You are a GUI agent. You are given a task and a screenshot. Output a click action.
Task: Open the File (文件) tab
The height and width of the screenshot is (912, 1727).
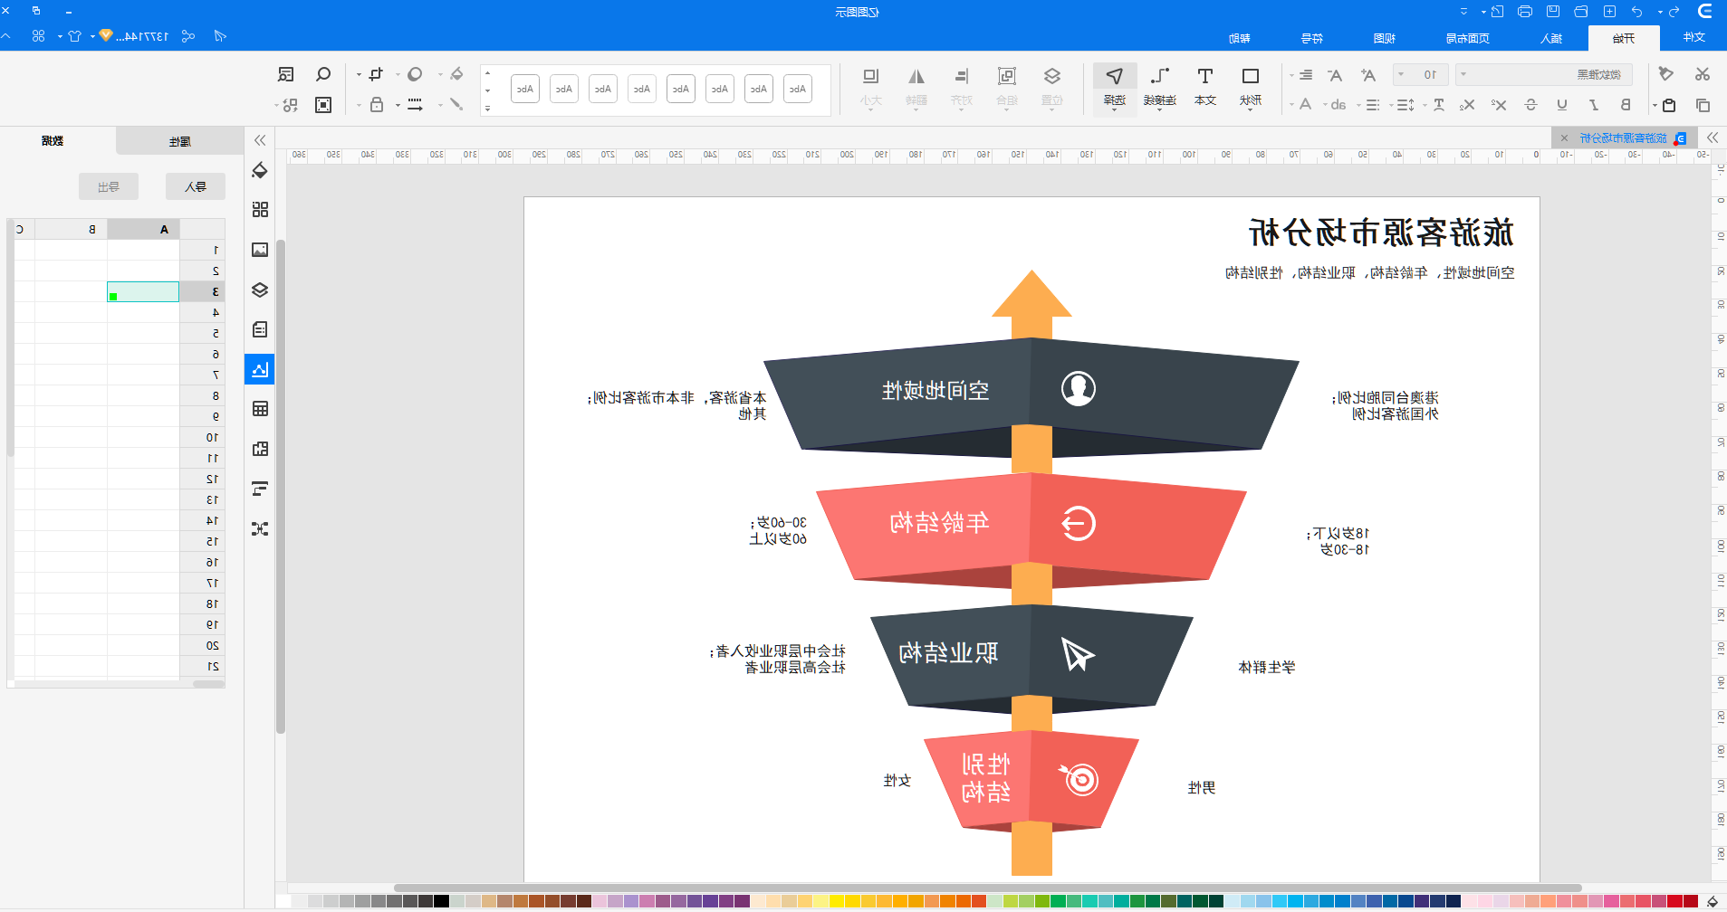point(1693,37)
